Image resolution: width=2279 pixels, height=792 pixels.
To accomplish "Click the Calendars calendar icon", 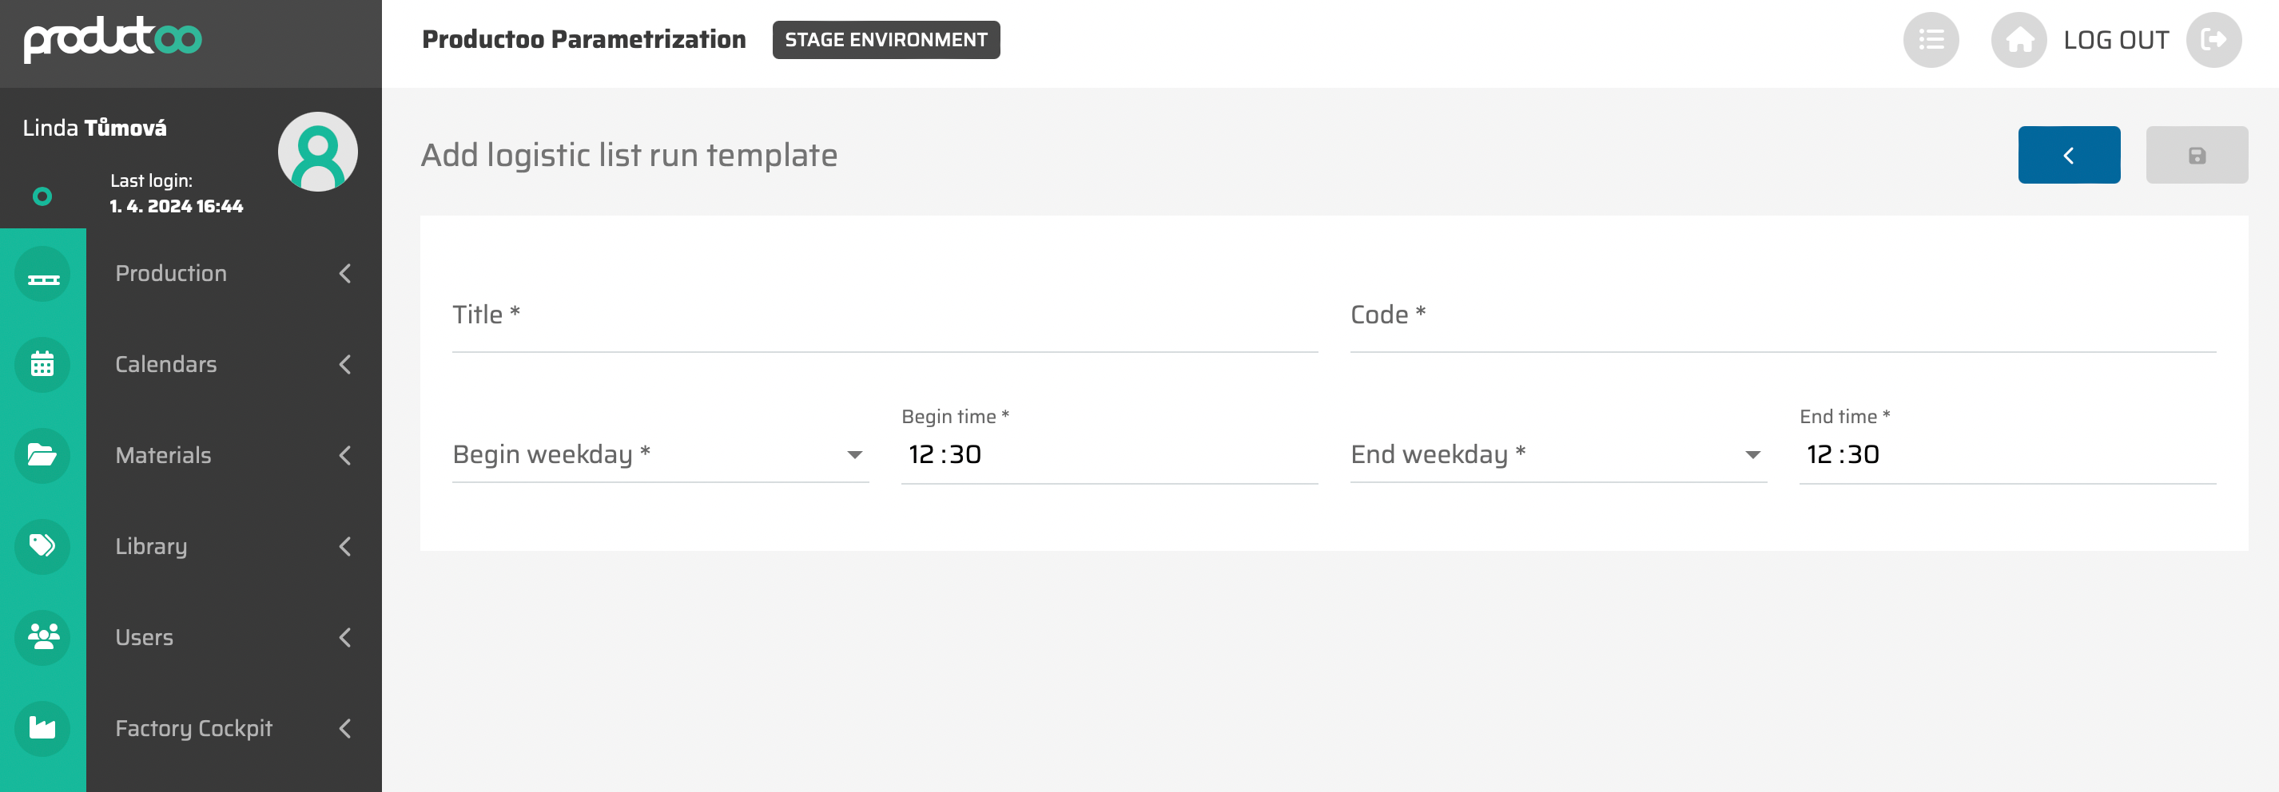I will (x=42, y=365).
